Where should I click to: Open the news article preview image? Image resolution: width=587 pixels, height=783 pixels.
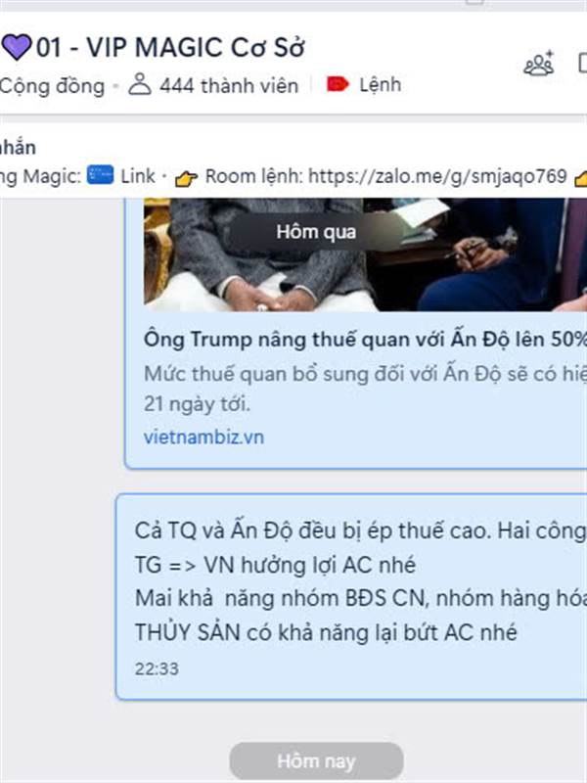[x=365, y=254]
